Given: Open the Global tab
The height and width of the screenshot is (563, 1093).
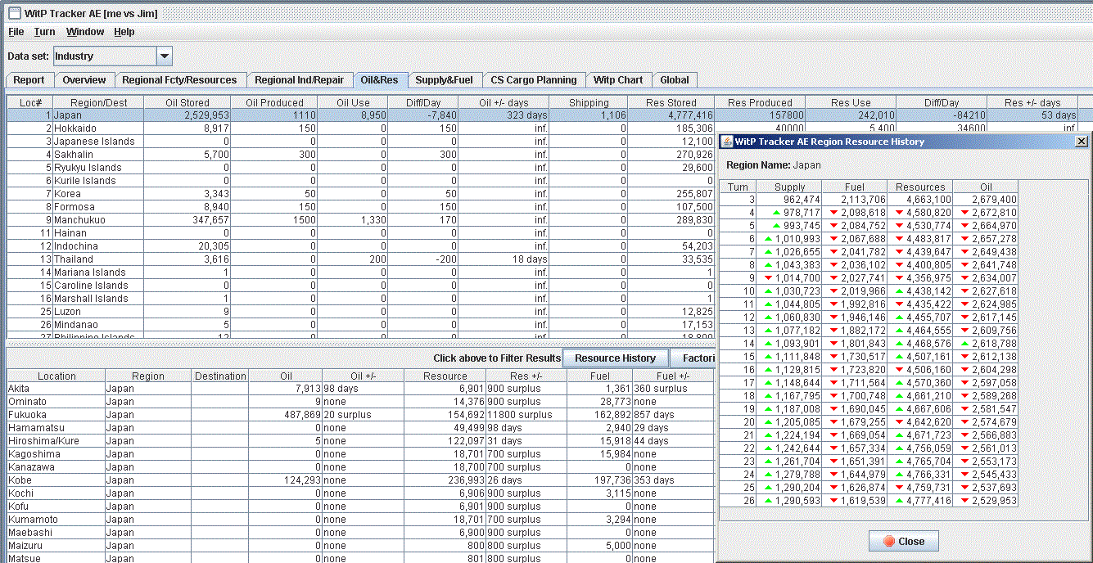Looking at the screenshot, I should coord(675,80).
